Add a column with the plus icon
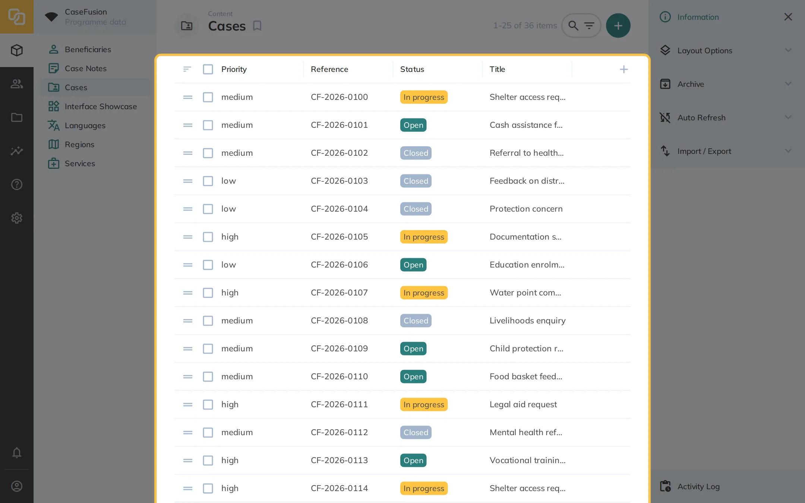 pyautogui.click(x=624, y=69)
